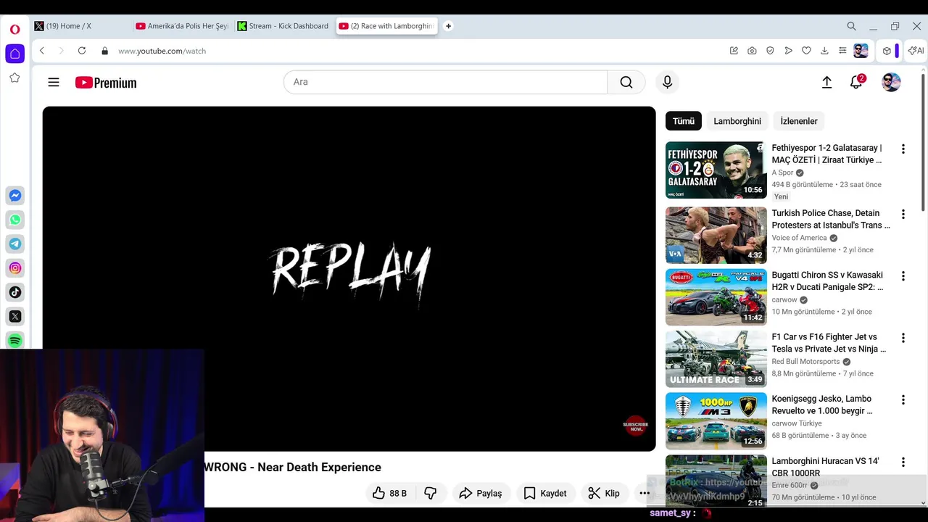Open options for Fethiyespor 1-2 Galatasaray video
The width and height of the screenshot is (928, 522).
[x=903, y=149]
